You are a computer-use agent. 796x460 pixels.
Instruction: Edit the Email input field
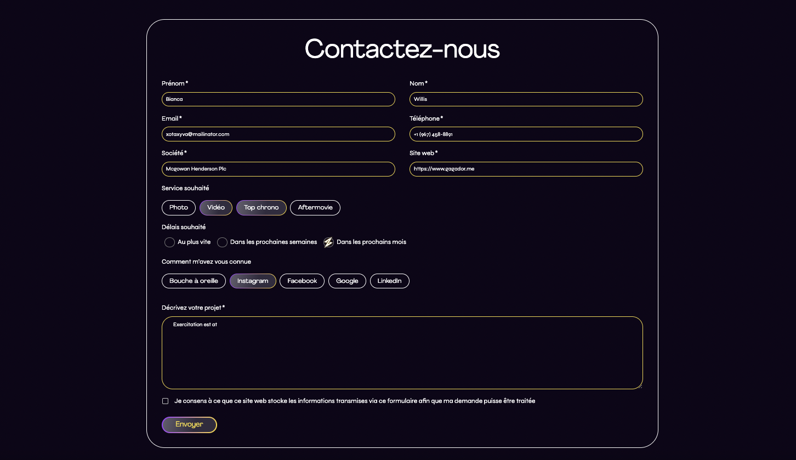tap(278, 134)
